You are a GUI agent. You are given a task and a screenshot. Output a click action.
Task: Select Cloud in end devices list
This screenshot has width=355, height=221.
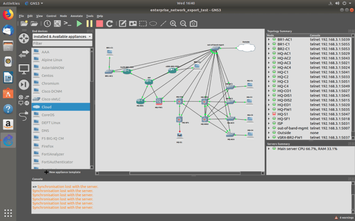[61, 107]
